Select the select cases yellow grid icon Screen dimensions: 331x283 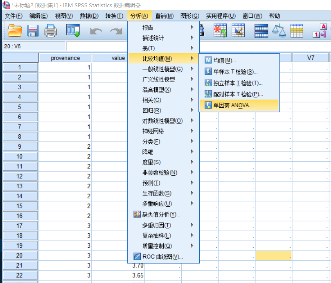(x=296, y=31)
